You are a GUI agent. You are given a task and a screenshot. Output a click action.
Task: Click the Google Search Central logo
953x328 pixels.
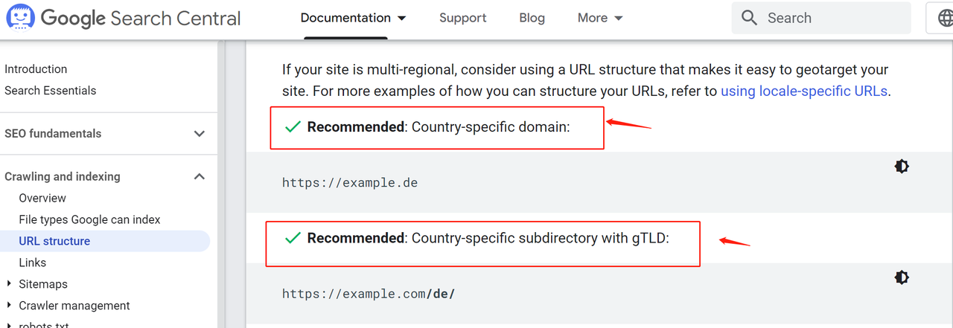(124, 18)
